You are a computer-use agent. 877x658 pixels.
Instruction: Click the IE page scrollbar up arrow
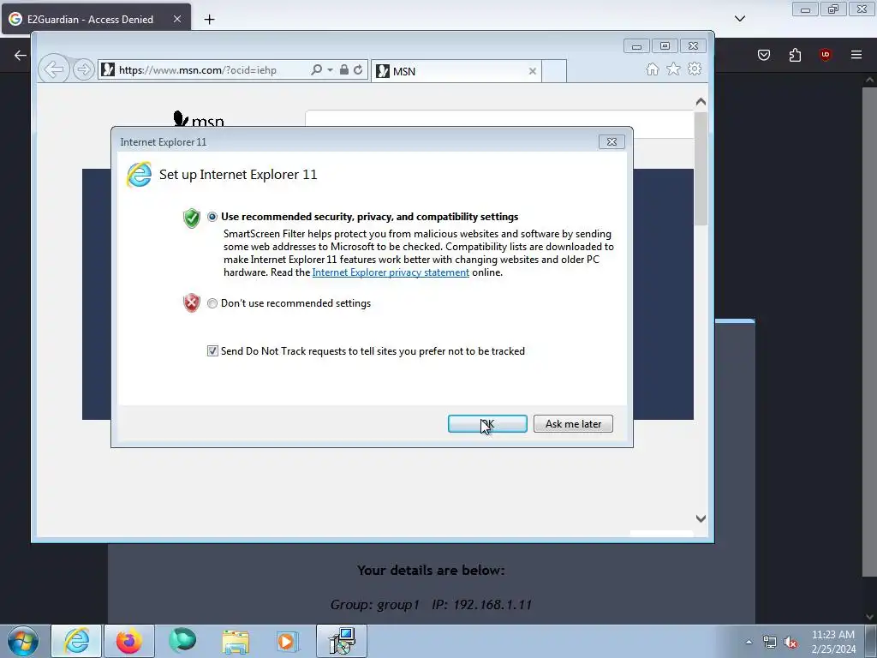point(701,102)
